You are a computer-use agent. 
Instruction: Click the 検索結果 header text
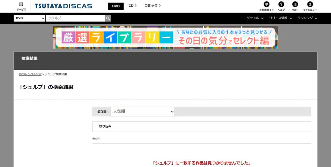(29, 59)
